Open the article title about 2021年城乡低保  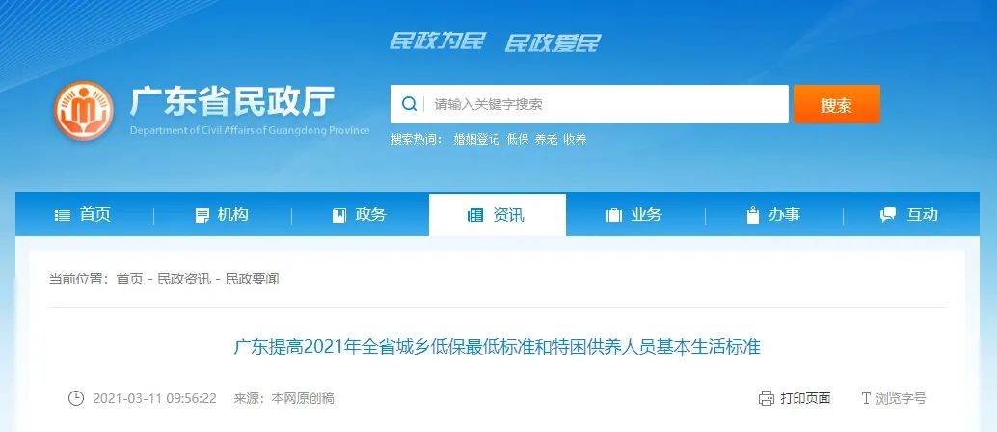tap(498, 347)
